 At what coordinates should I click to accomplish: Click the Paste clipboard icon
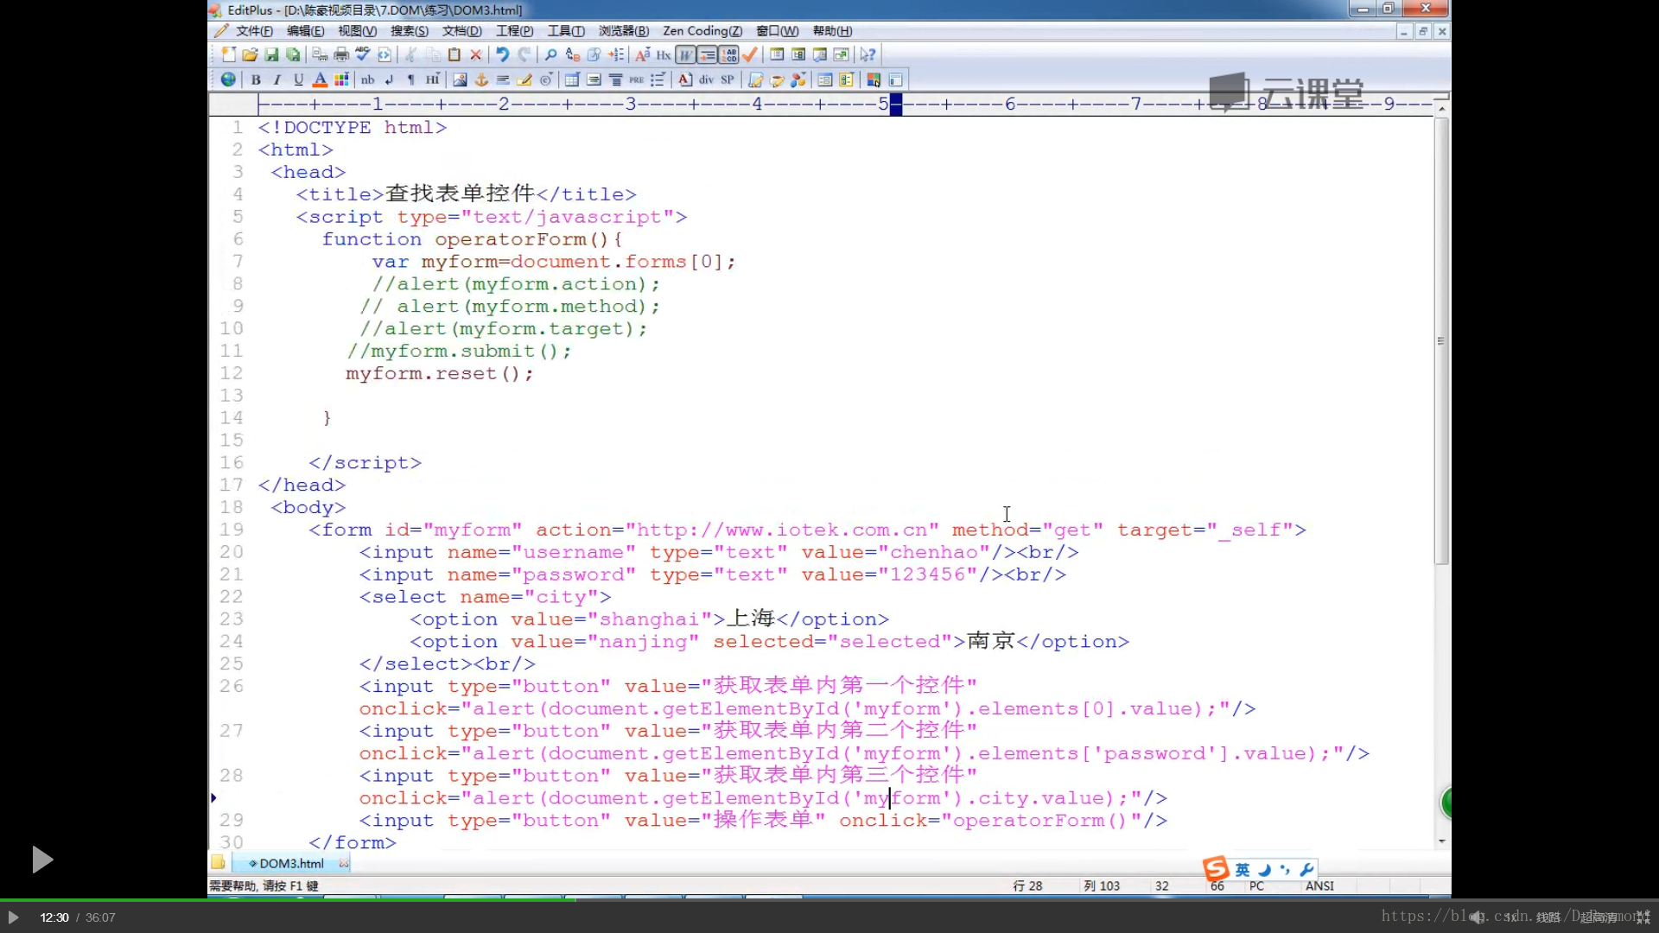pos(454,54)
